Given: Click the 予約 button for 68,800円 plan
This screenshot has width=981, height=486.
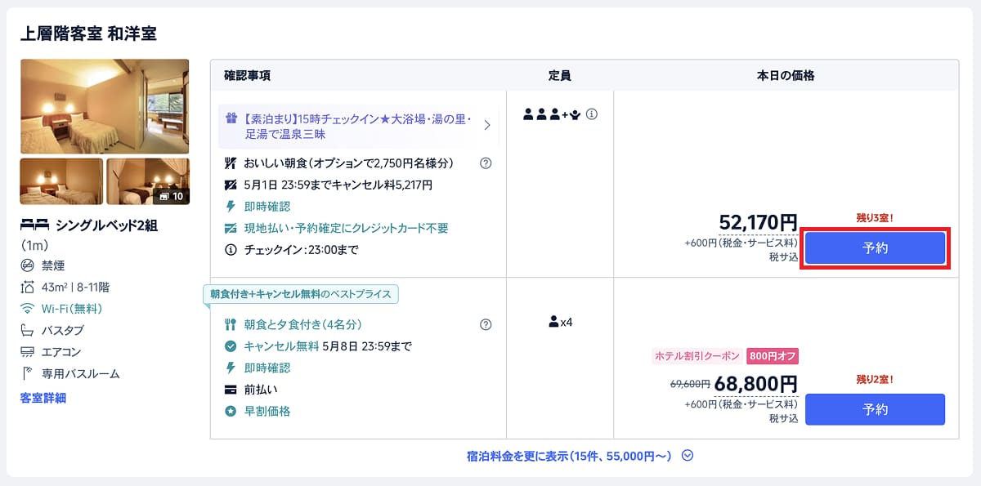Looking at the screenshot, I should pyautogui.click(x=875, y=409).
